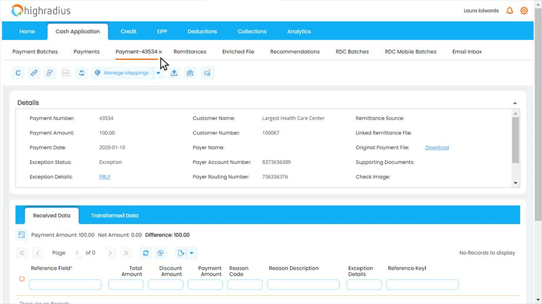Click the comments chat toolbar icon
542x304 pixels.
coord(207,73)
